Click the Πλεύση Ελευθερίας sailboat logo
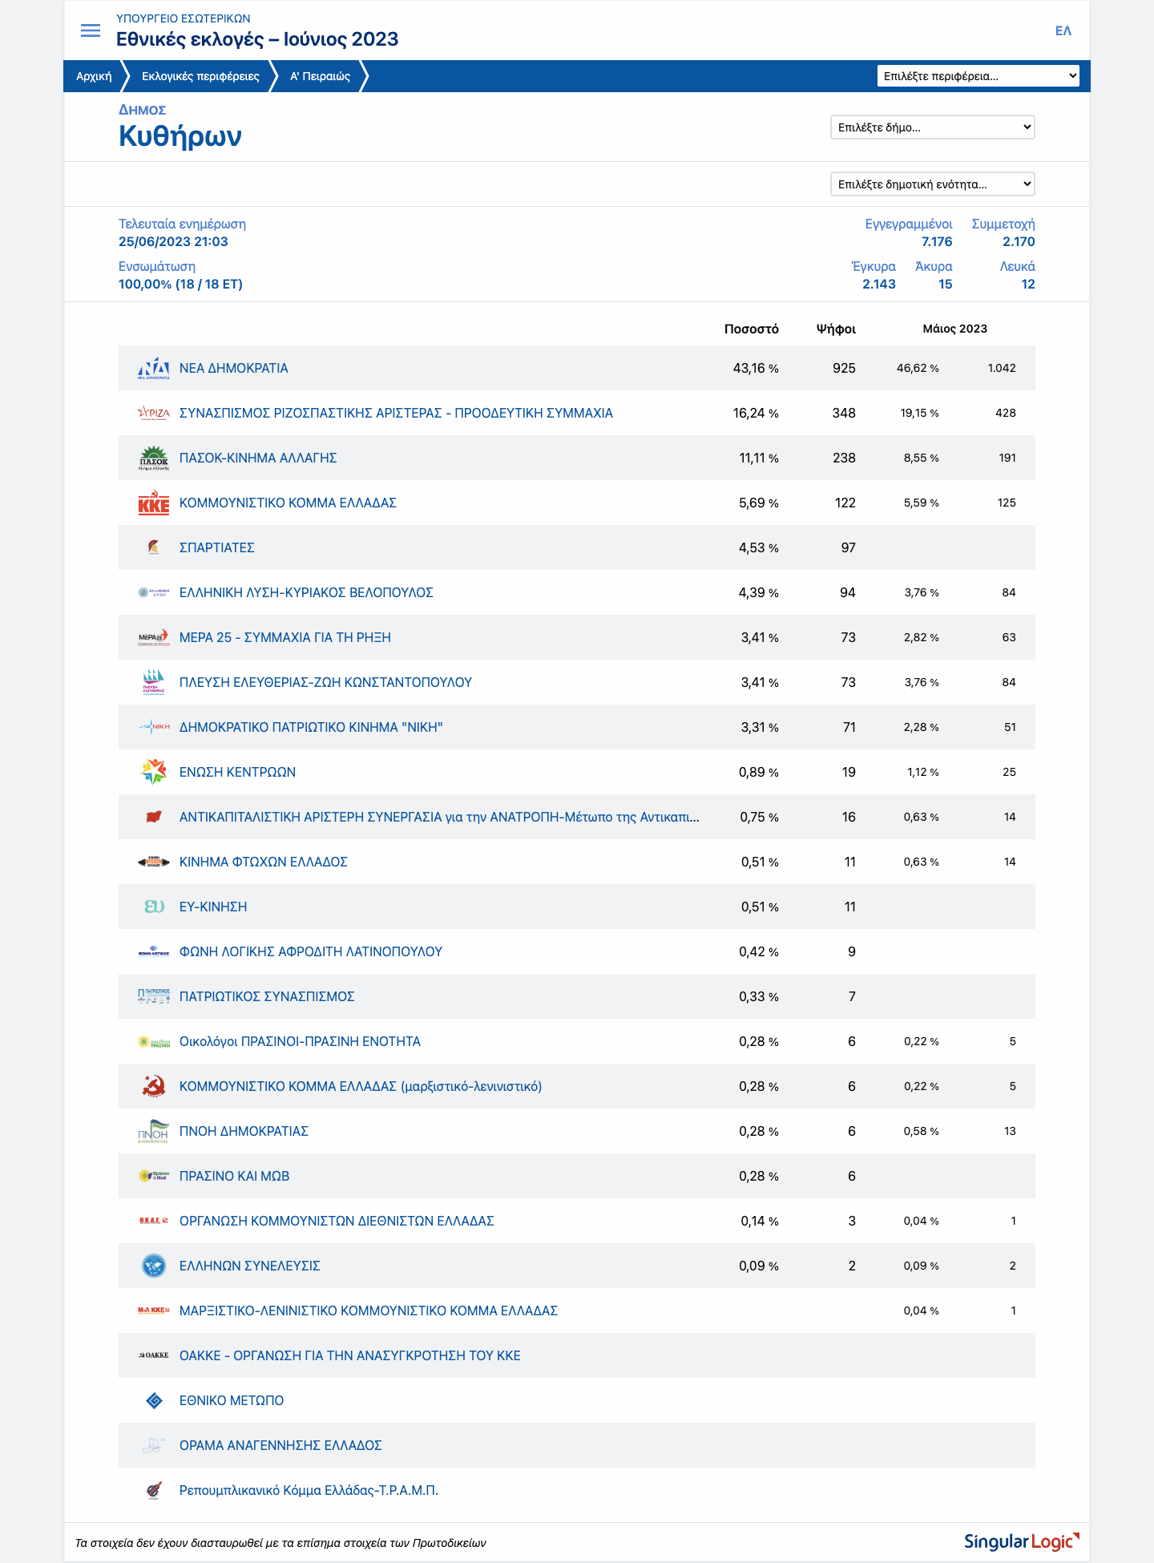 click(x=153, y=682)
